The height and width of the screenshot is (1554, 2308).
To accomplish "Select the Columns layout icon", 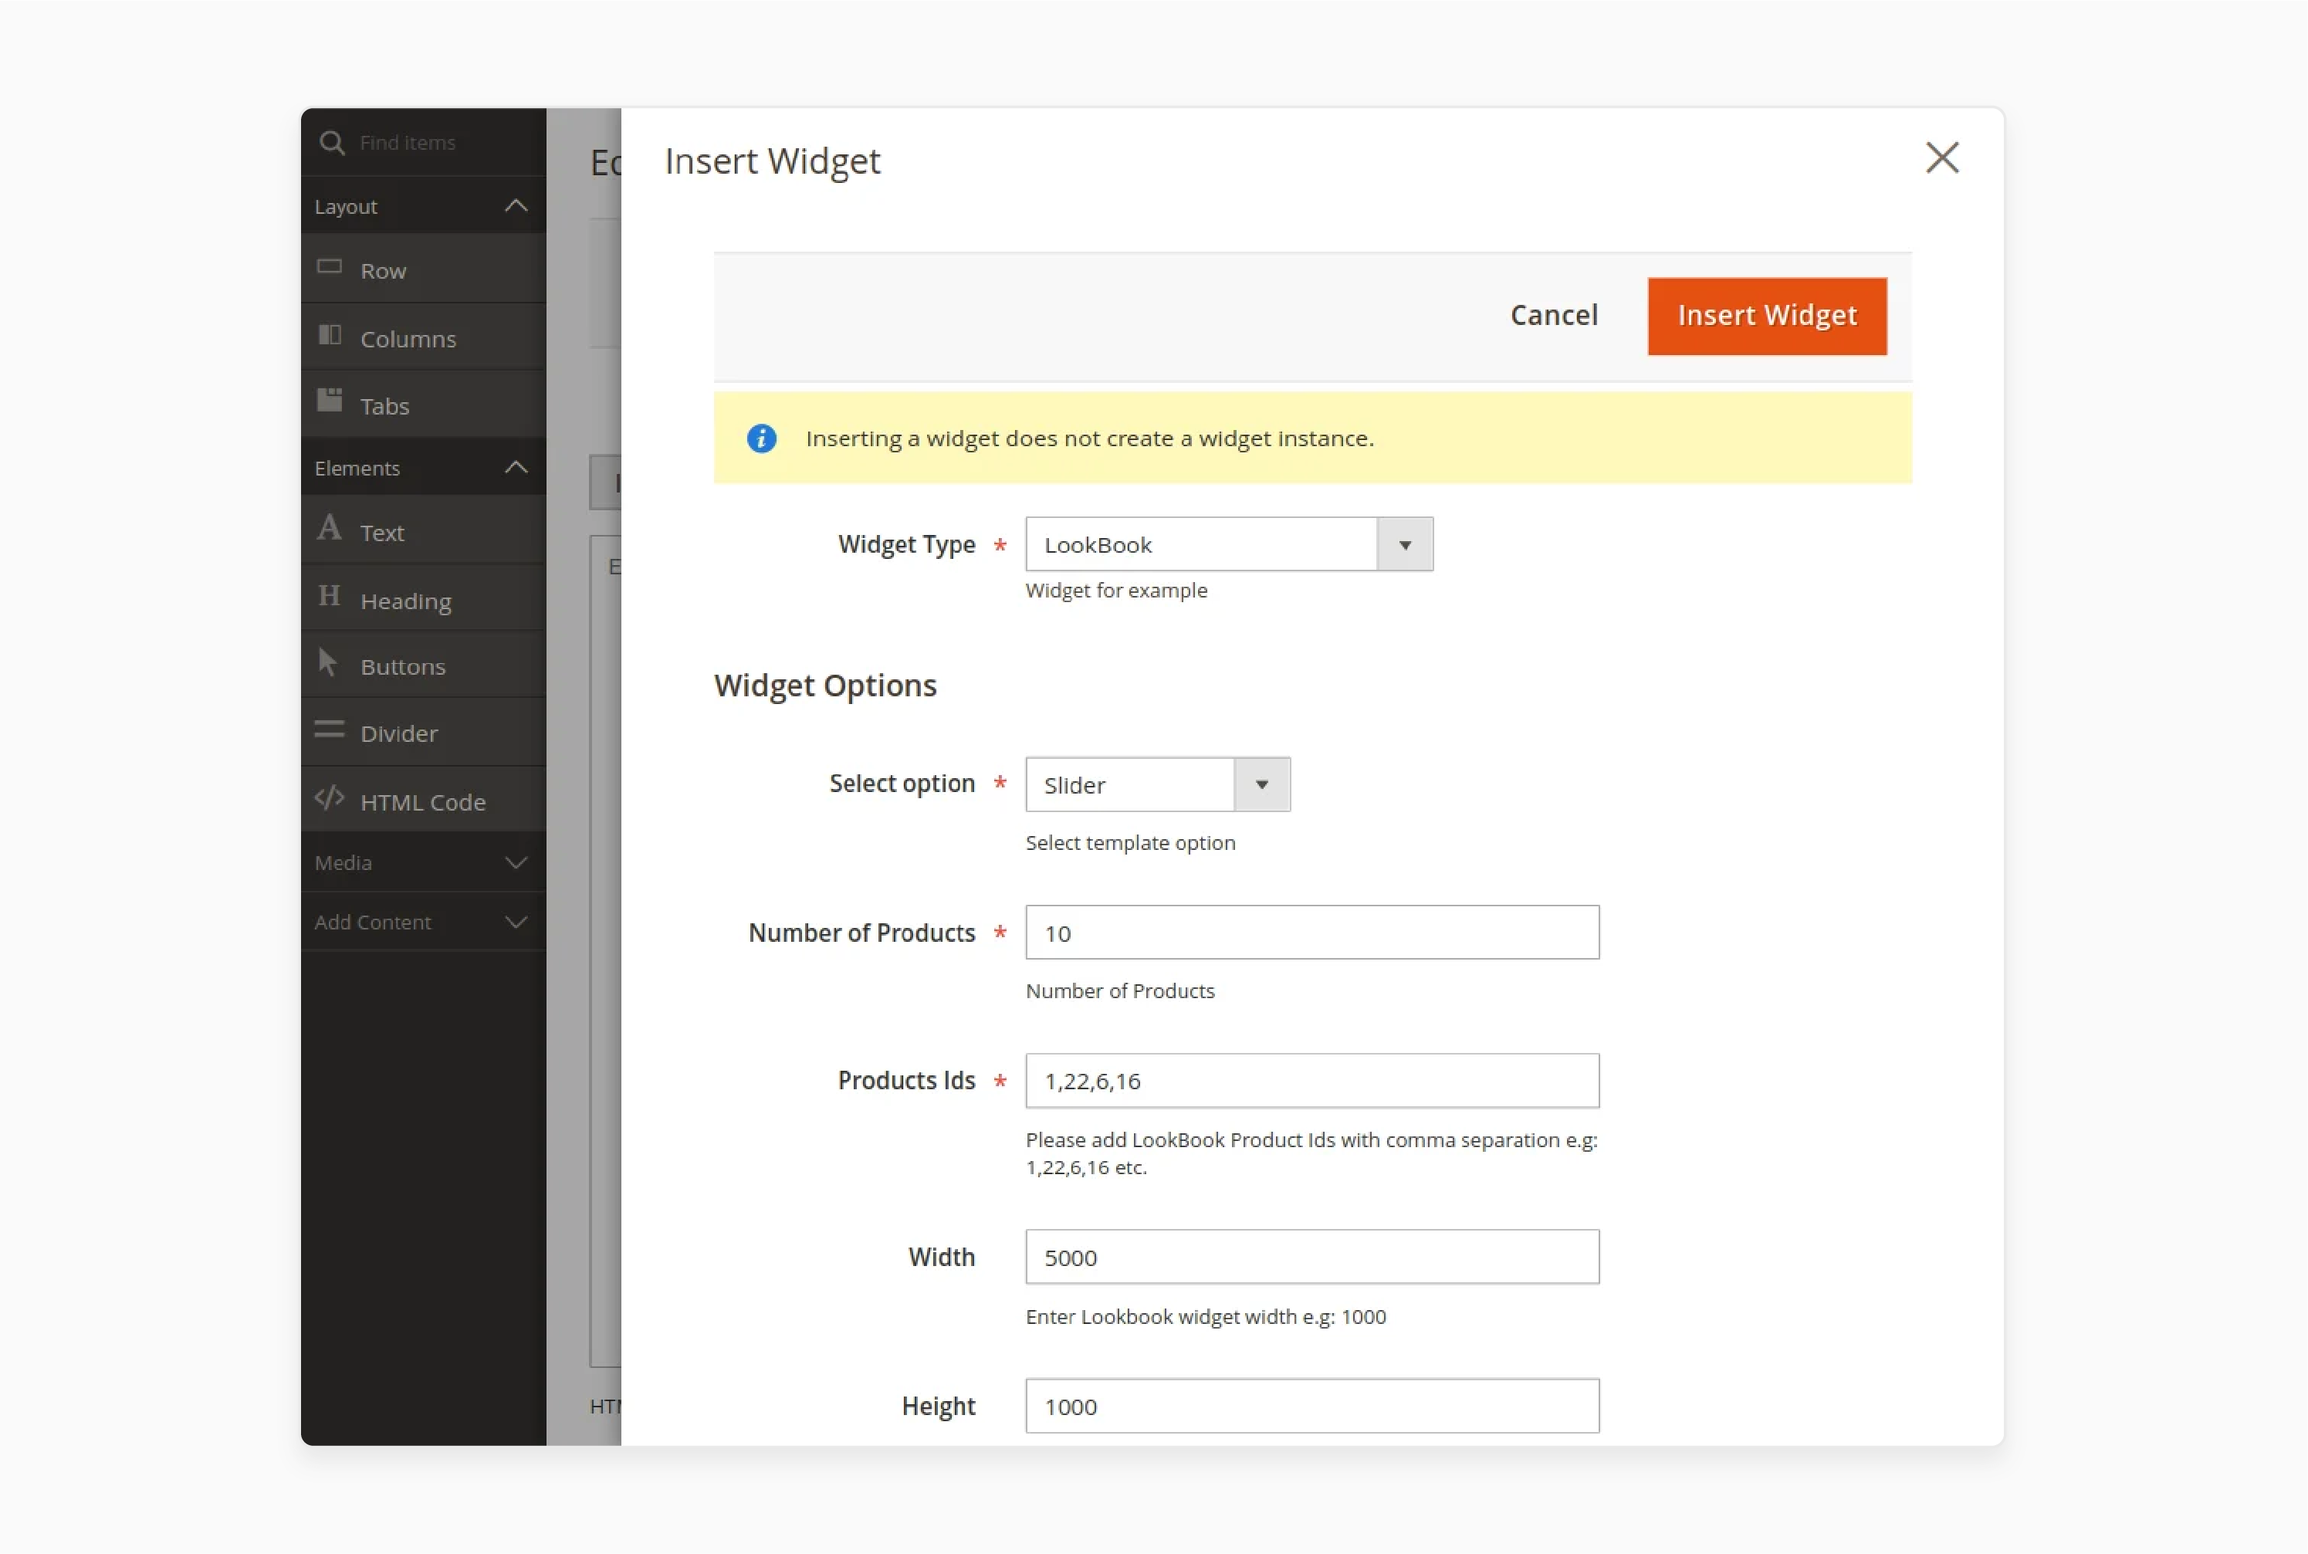I will [x=329, y=335].
